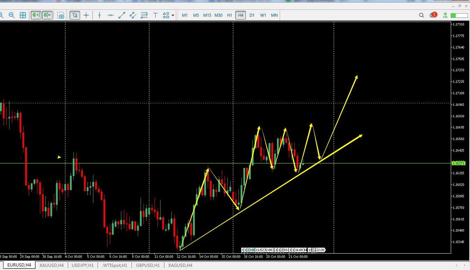Screen dimensions: 470x270
Task: Click the 8 Oct 00:00 time label
Action: 140,256
